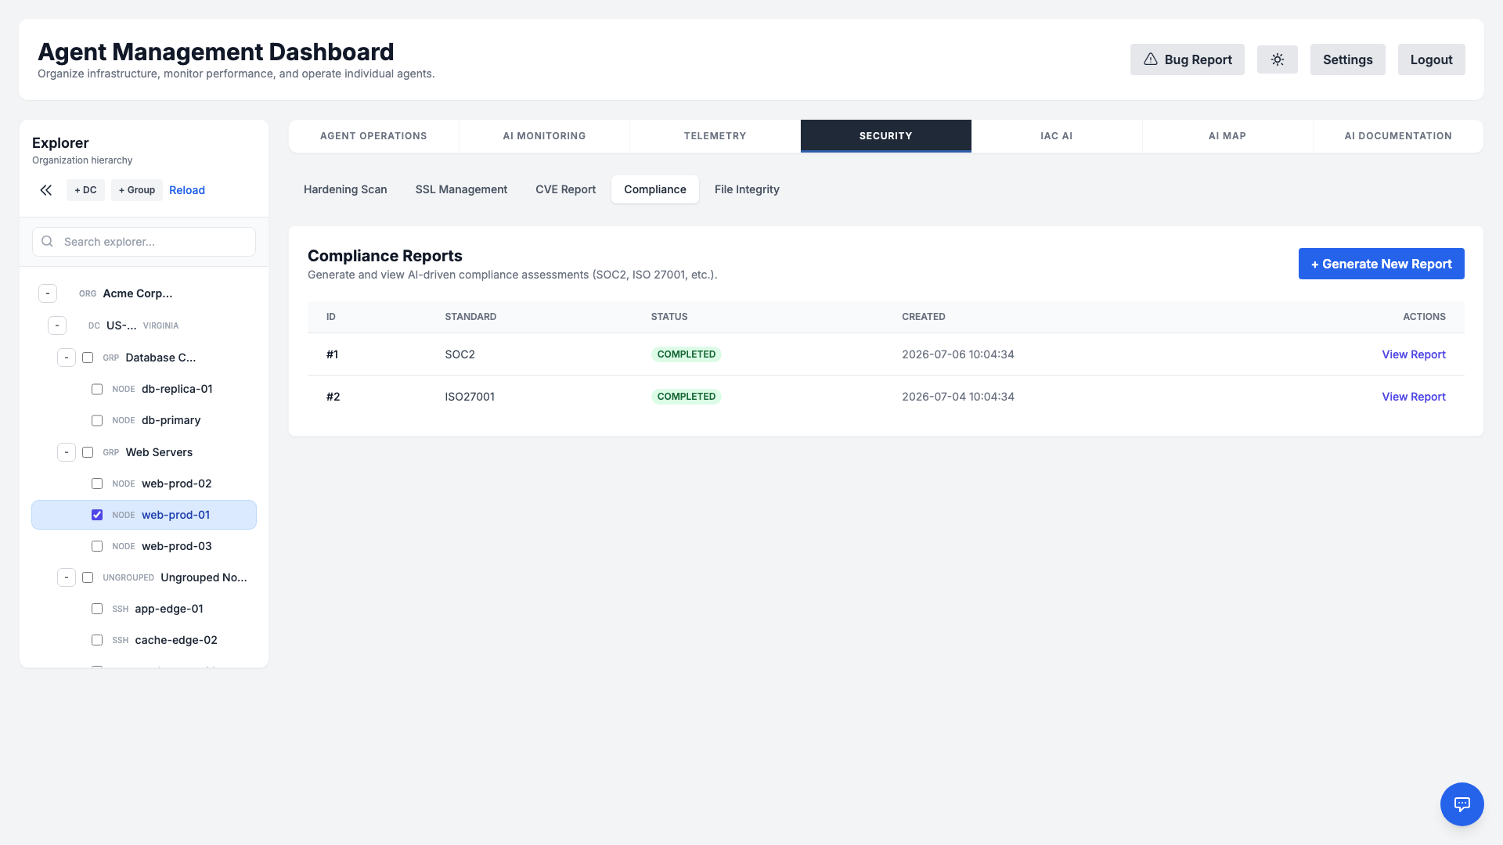Check the Database C... group checkbox
The width and height of the screenshot is (1503, 845).
[88, 358]
